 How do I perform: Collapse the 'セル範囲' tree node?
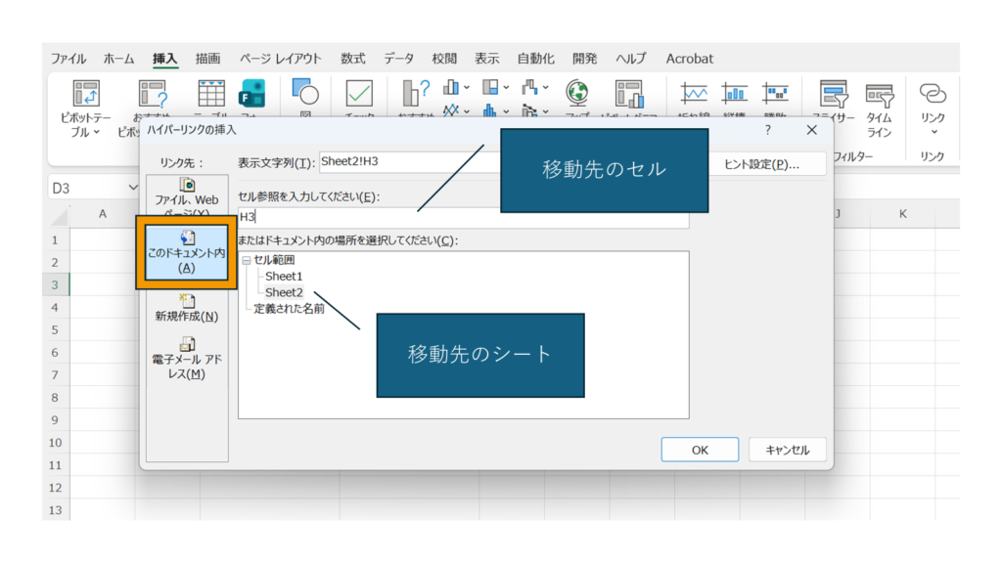(x=246, y=260)
